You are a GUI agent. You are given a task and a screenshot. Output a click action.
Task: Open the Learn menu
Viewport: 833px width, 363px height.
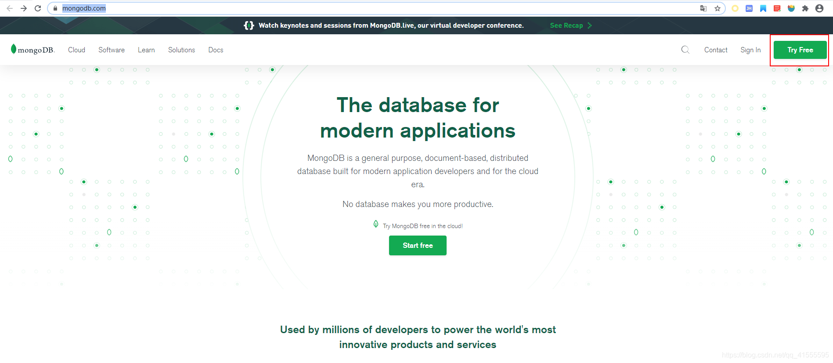click(146, 50)
